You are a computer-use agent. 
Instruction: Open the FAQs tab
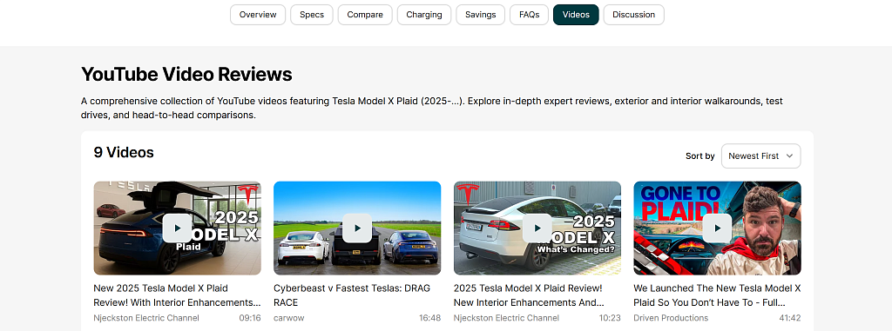pyautogui.click(x=529, y=15)
